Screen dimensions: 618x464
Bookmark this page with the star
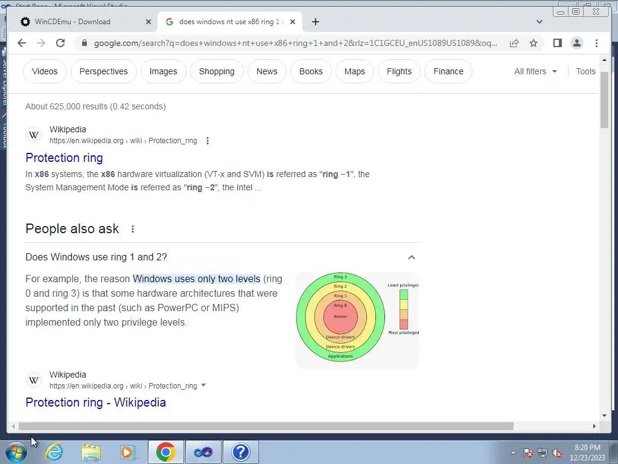coord(534,43)
